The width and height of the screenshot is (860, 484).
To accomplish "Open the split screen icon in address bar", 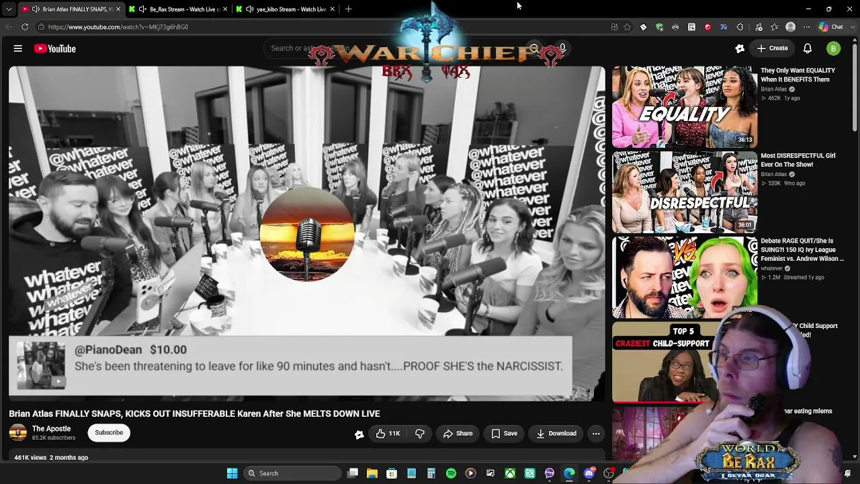I will tap(614, 27).
